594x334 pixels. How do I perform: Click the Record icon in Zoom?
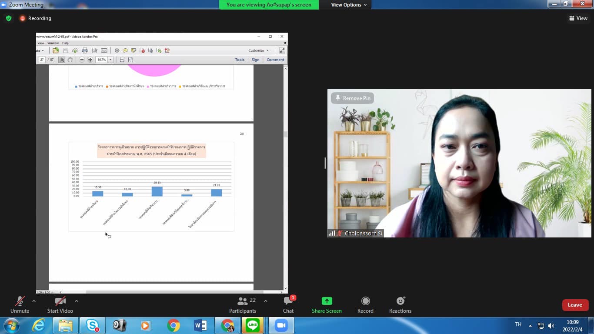click(365, 301)
